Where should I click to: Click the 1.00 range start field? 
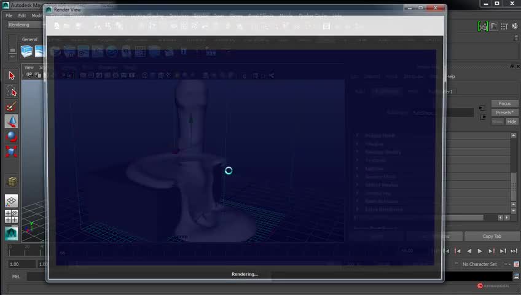click(22, 264)
